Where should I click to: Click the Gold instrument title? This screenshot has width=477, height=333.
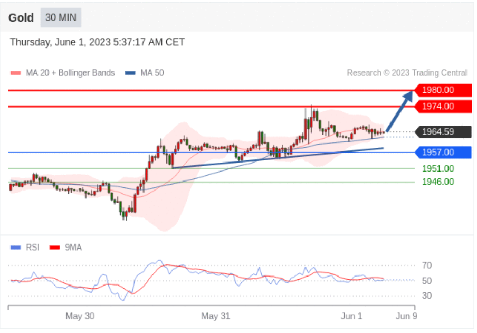[21, 17]
